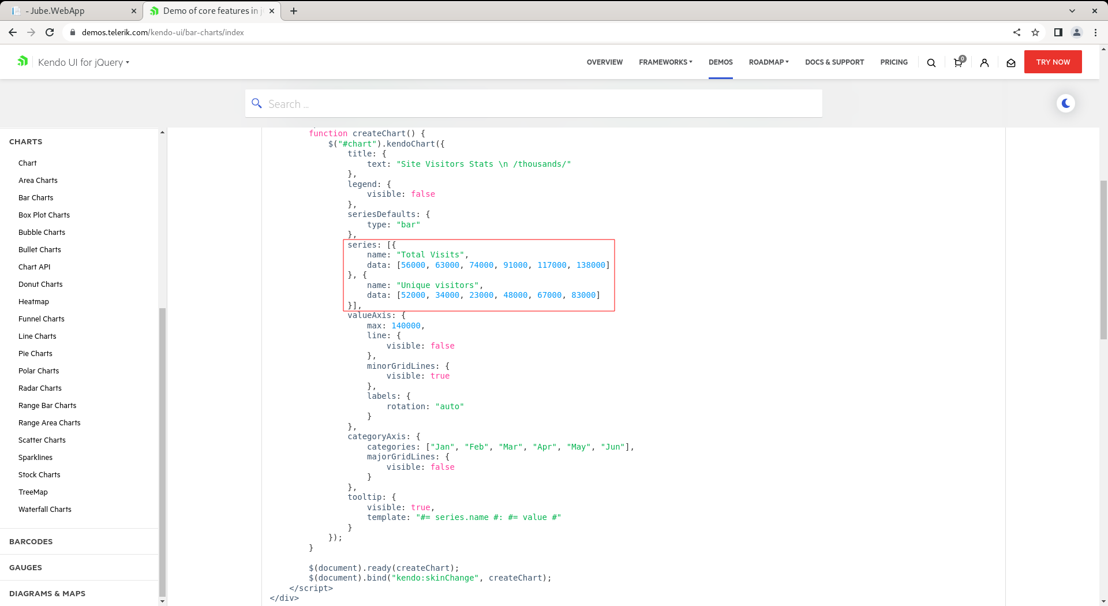The width and height of the screenshot is (1108, 606).
Task: Collapse the CHARTS sidebar section
Action: point(25,141)
